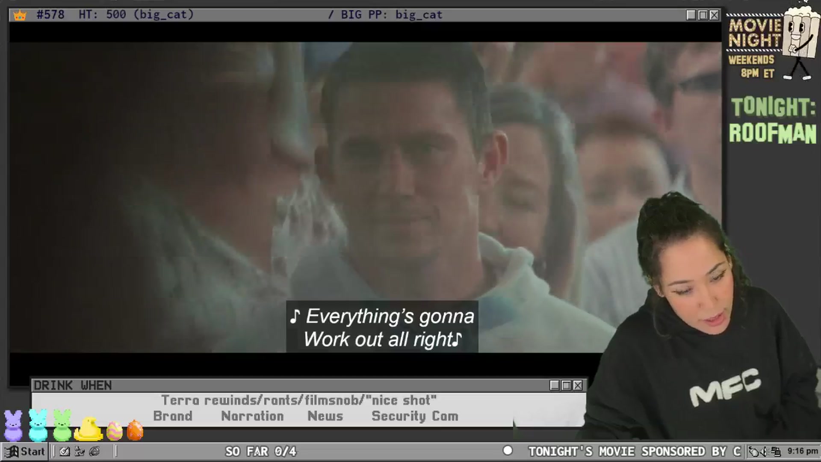
Task: Launch Internet Explorer from quick launch
Action: click(95, 451)
